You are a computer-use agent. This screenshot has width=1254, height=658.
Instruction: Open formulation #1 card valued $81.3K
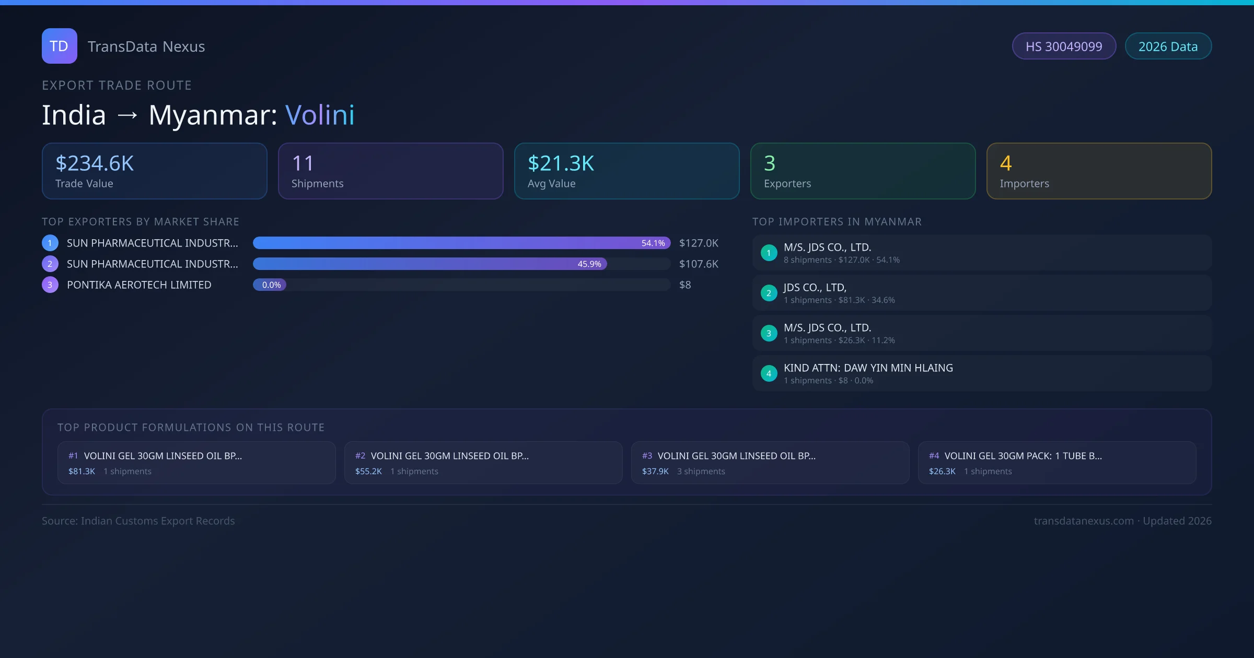196,463
